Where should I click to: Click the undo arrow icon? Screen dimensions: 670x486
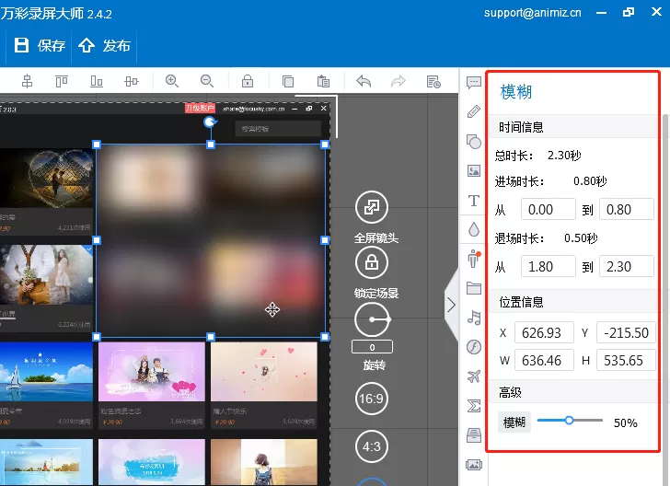coord(364,81)
